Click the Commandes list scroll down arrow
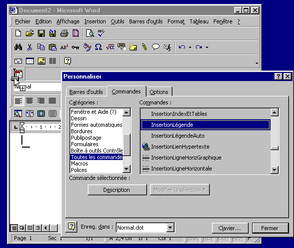294x248 pixels. click(274, 169)
